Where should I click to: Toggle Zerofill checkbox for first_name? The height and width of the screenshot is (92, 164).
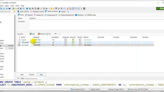pyautogui.click(x=80, y=42)
